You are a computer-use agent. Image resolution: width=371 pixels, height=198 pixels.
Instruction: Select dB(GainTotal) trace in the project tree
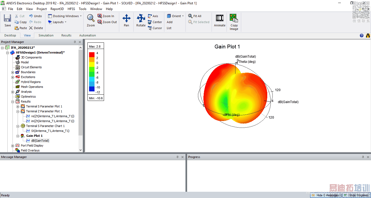click(x=40, y=141)
